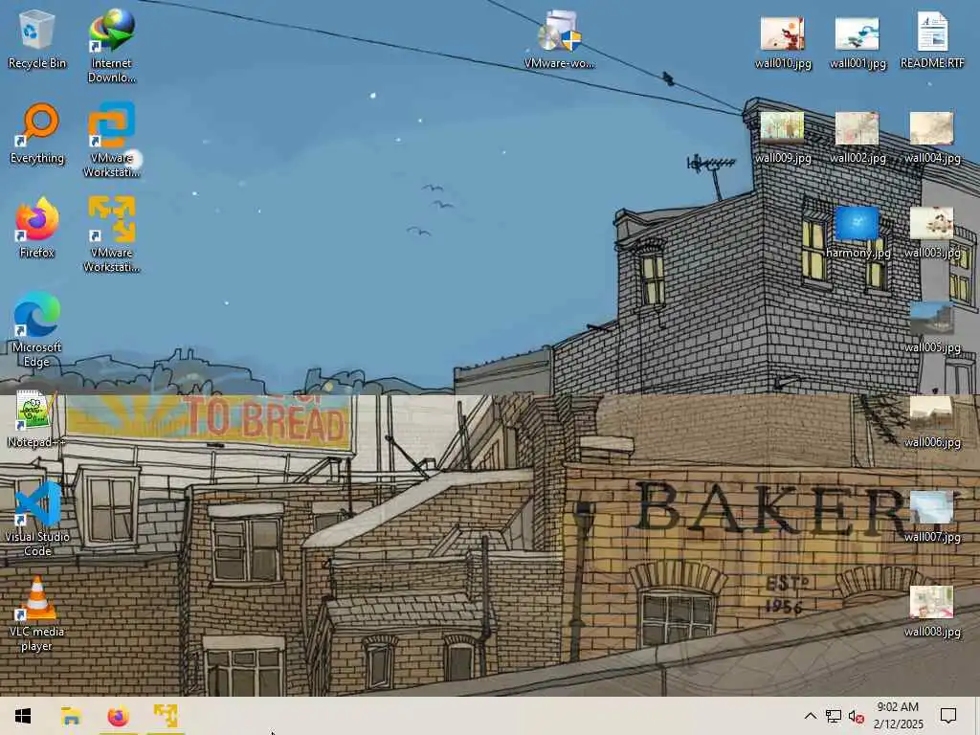This screenshot has width=980, height=735.
Task: Select the VLC media player shortcut
Action: pyautogui.click(x=36, y=614)
